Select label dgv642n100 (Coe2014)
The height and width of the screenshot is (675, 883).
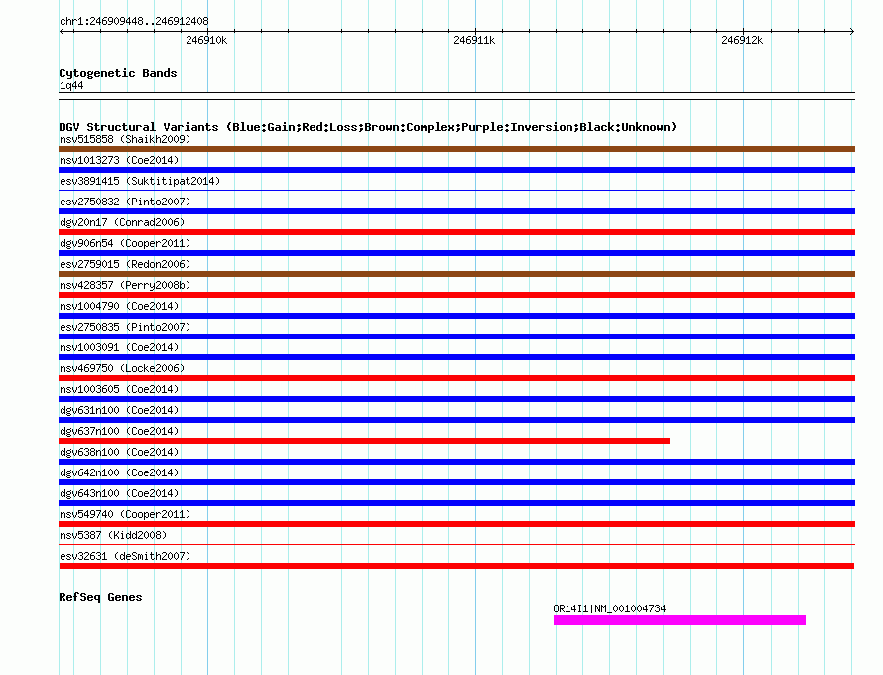119,472
